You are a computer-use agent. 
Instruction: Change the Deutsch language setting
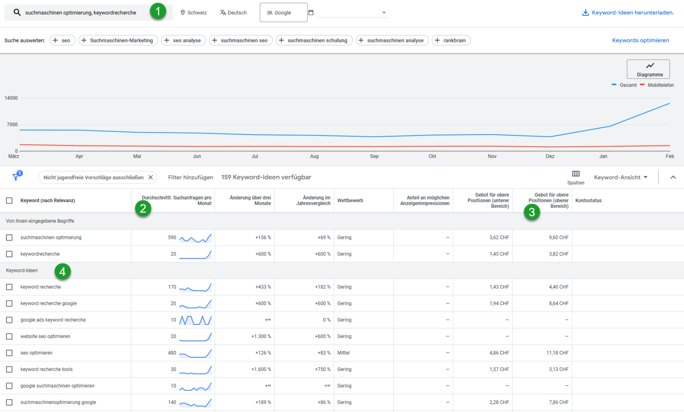click(233, 13)
